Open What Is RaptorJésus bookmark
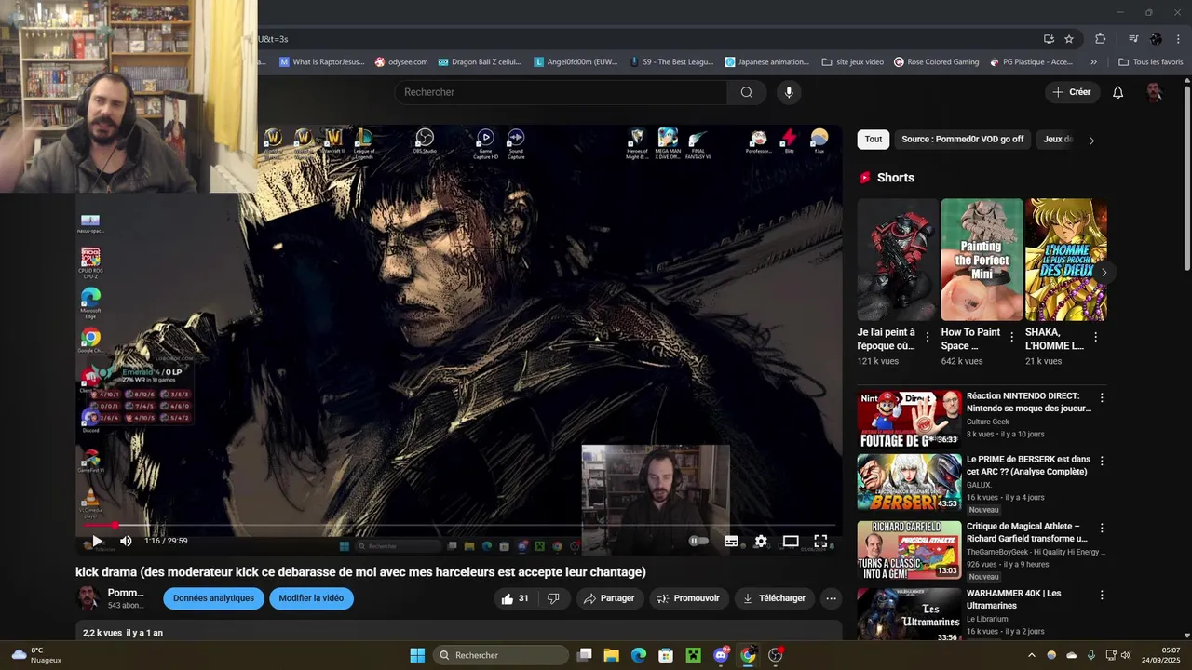Image resolution: width=1192 pixels, height=670 pixels. (322, 62)
